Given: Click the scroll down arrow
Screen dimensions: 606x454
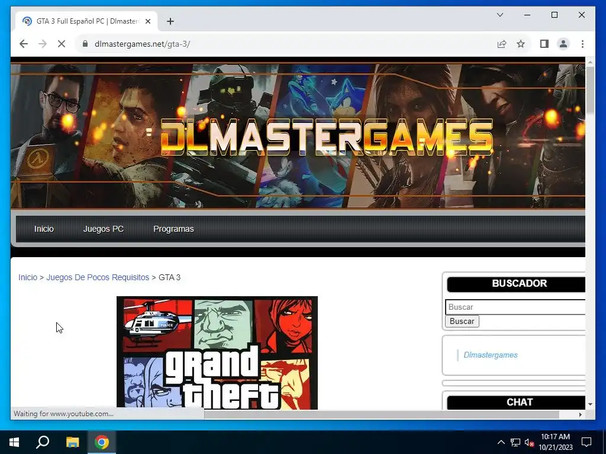Looking at the screenshot, I should (x=590, y=404).
